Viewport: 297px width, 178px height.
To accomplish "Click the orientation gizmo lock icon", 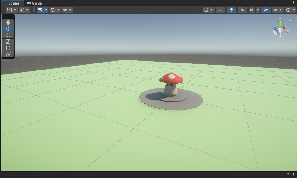I will (x=290, y=20).
